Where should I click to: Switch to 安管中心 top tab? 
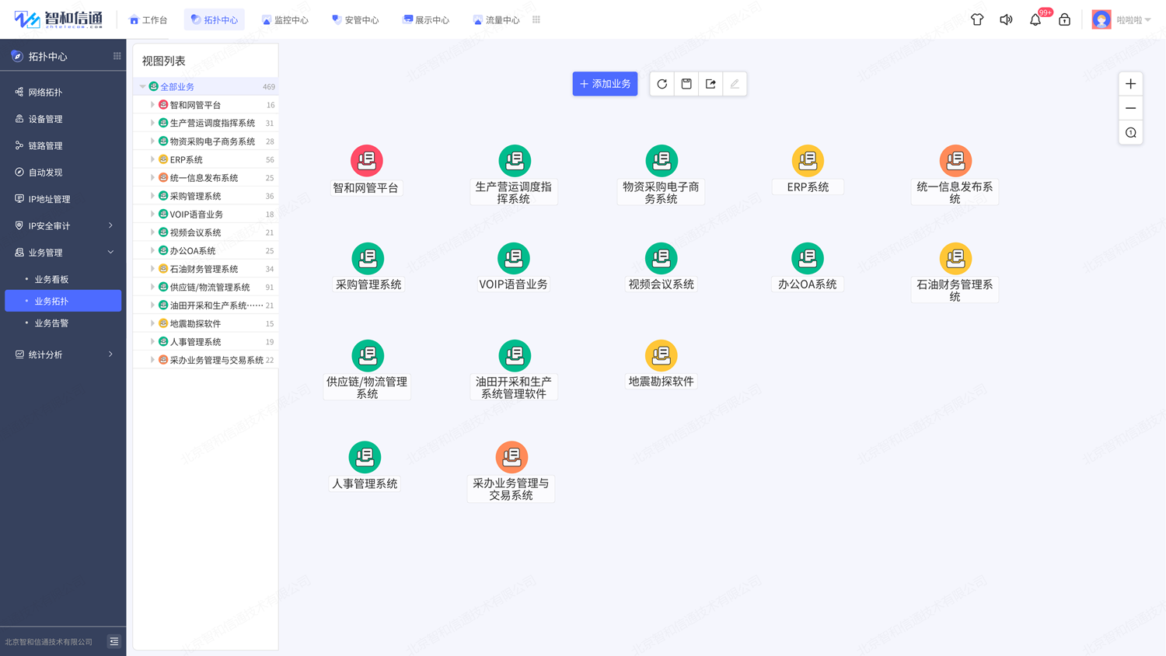point(355,19)
